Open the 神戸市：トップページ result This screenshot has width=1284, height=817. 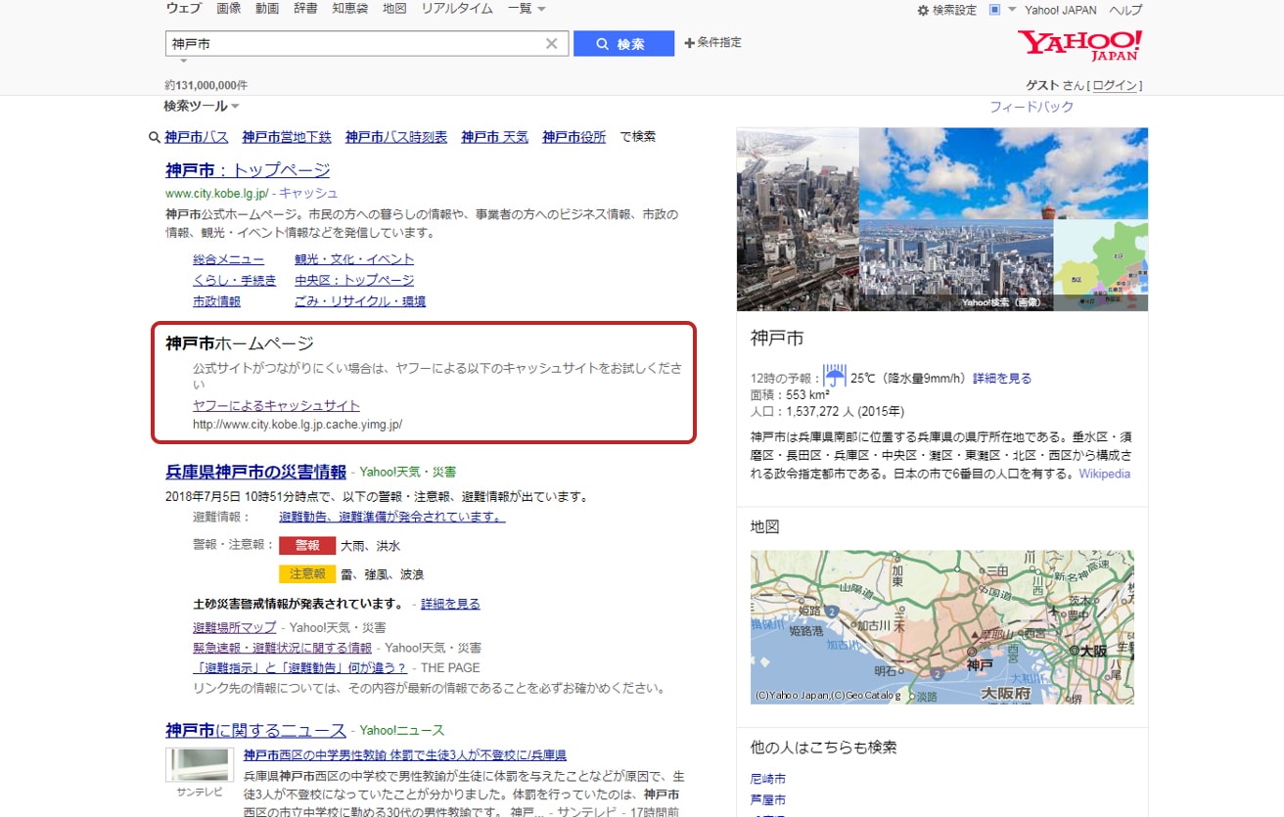(x=249, y=170)
